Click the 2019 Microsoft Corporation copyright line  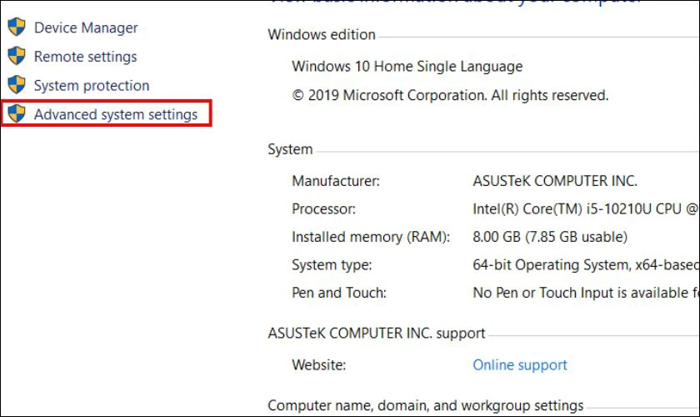point(450,95)
